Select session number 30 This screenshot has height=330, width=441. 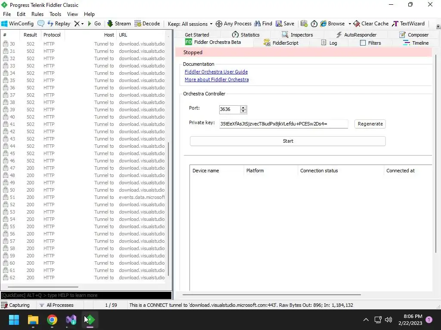tap(84, 44)
